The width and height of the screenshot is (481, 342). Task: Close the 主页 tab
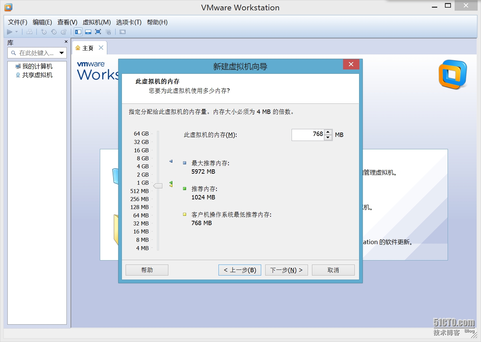(101, 48)
